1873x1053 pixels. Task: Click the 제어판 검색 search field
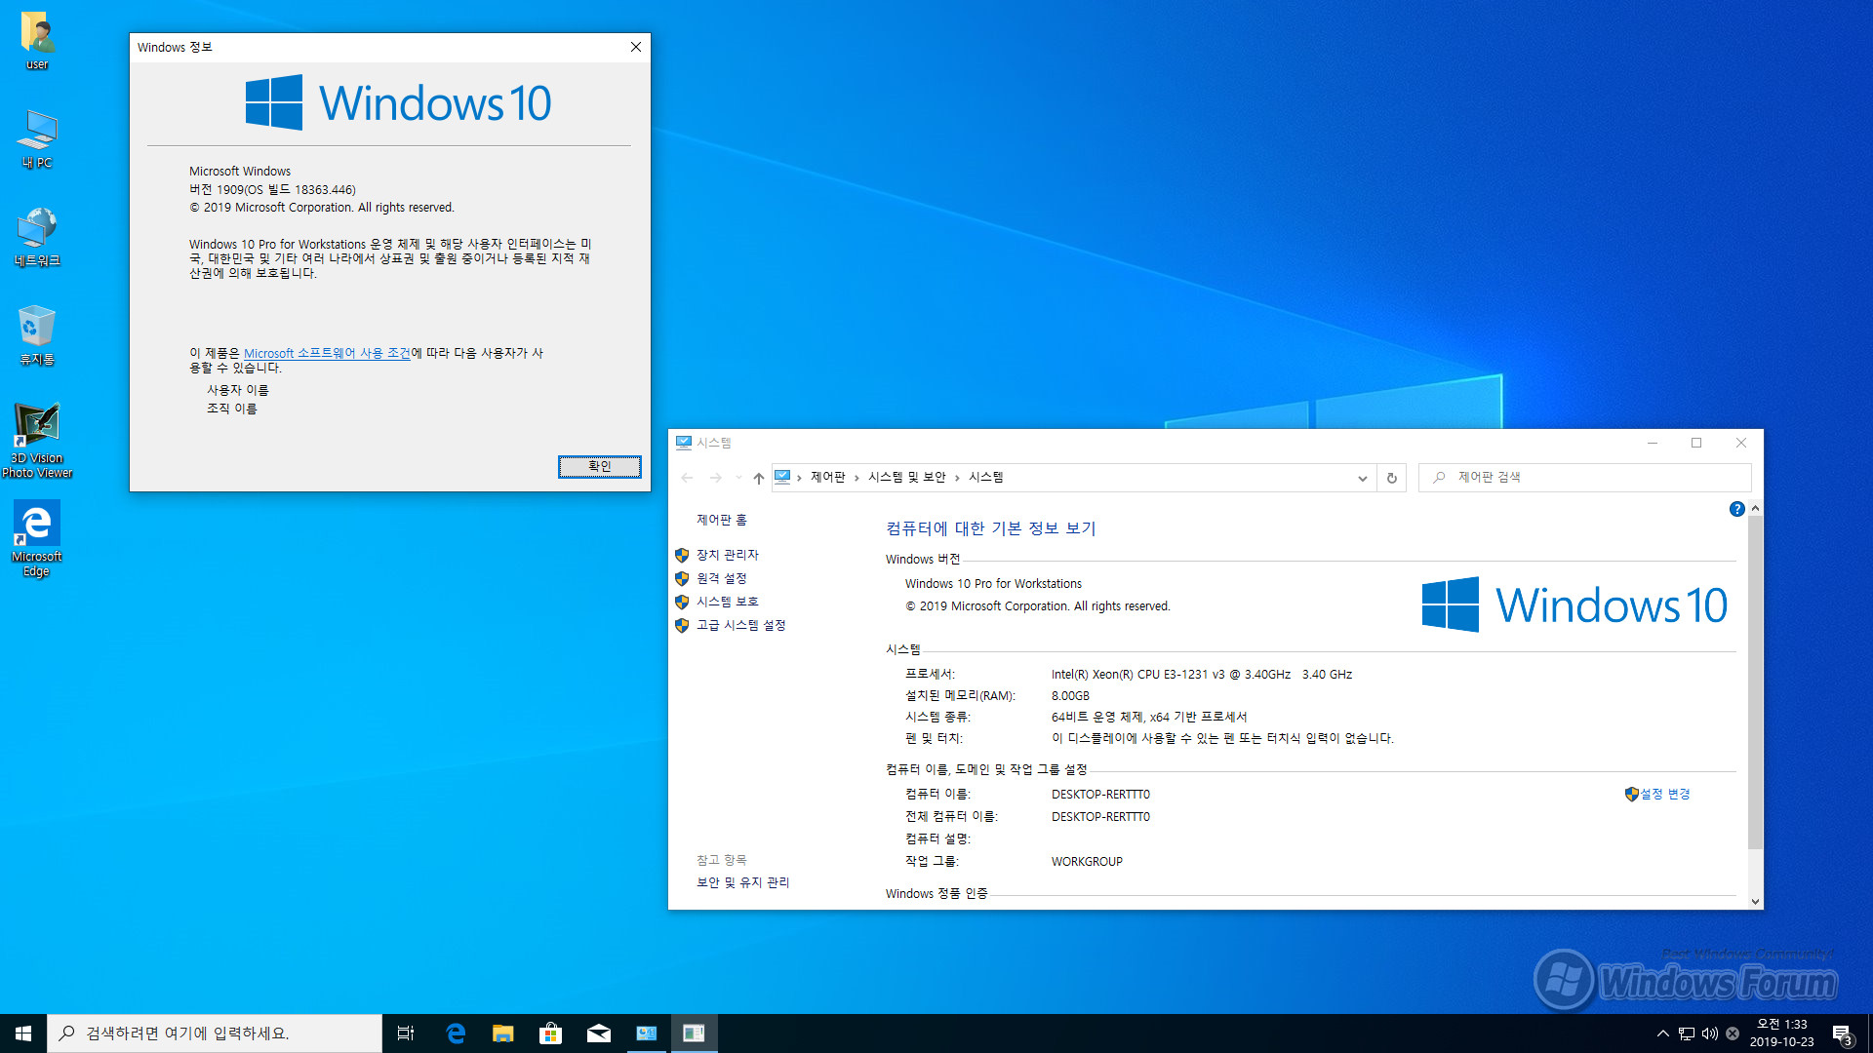[x=1585, y=477]
